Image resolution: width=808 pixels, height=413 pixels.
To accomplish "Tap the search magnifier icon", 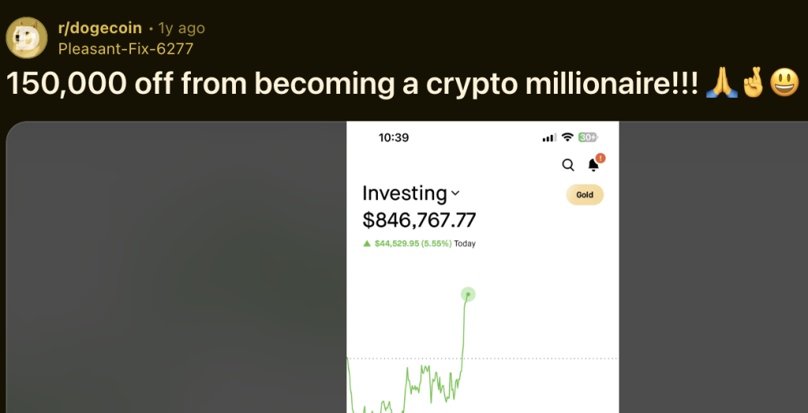I will click(568, 165).
